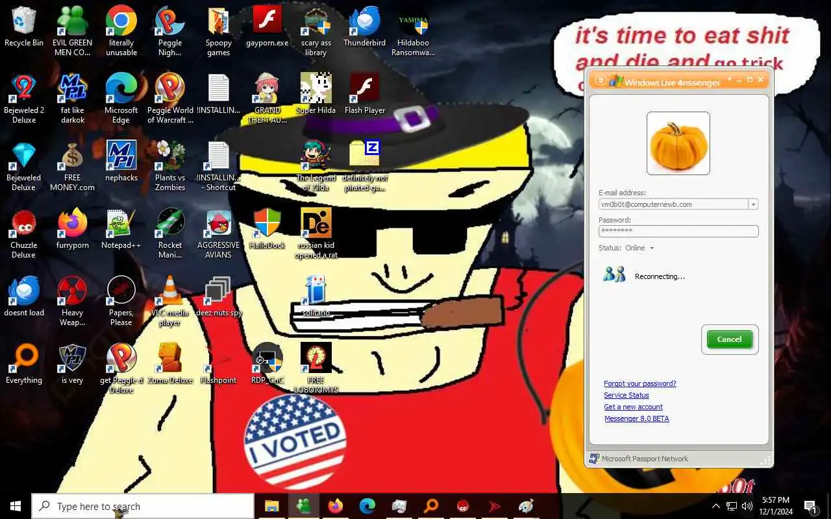This screenshot has height=519, width=831.
Task: Open the 'Messenger 8.0 BETA' link
Action: click(x=636, y=418)
